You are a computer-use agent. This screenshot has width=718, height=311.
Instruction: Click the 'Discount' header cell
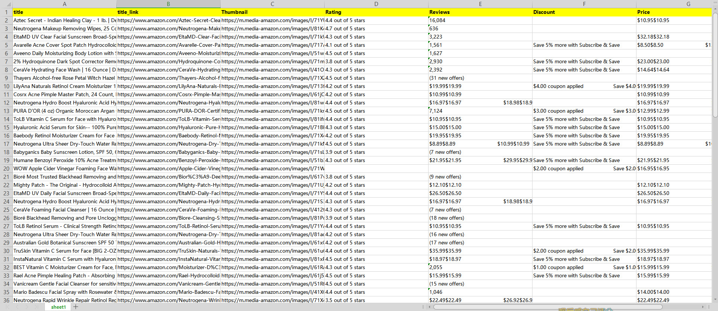[x=584, y=12]
